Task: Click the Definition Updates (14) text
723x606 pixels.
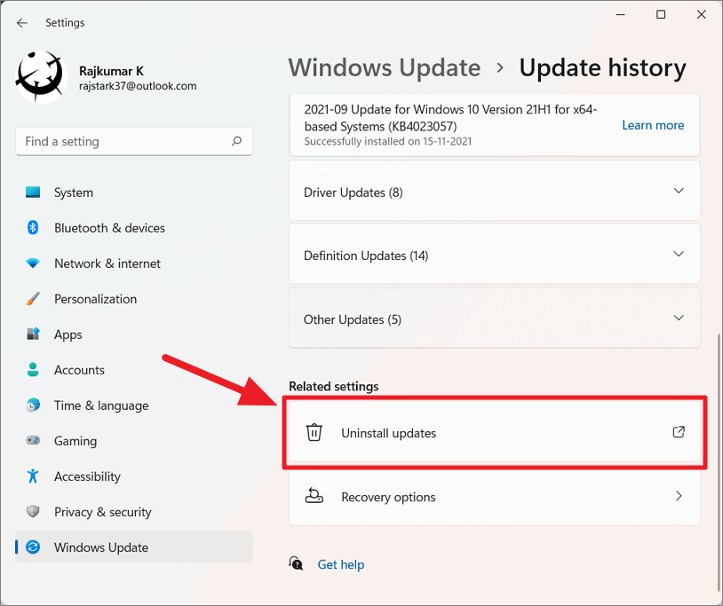Action: point(366,256)
